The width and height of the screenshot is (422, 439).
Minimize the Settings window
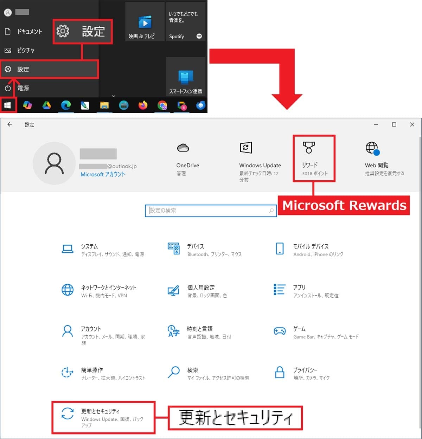(x=376, y=124)
